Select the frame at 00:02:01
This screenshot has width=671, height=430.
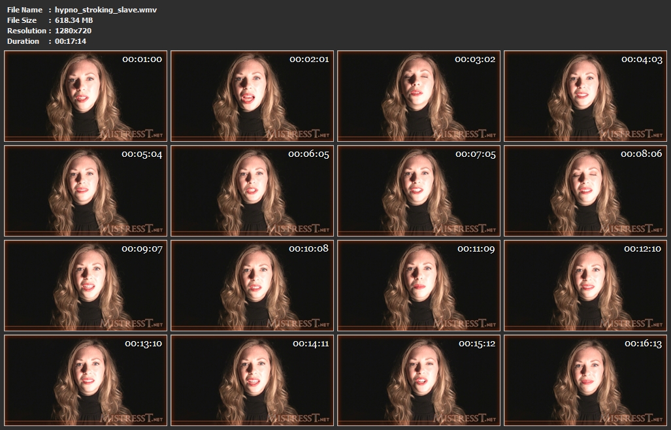click(x=252, y=96)
